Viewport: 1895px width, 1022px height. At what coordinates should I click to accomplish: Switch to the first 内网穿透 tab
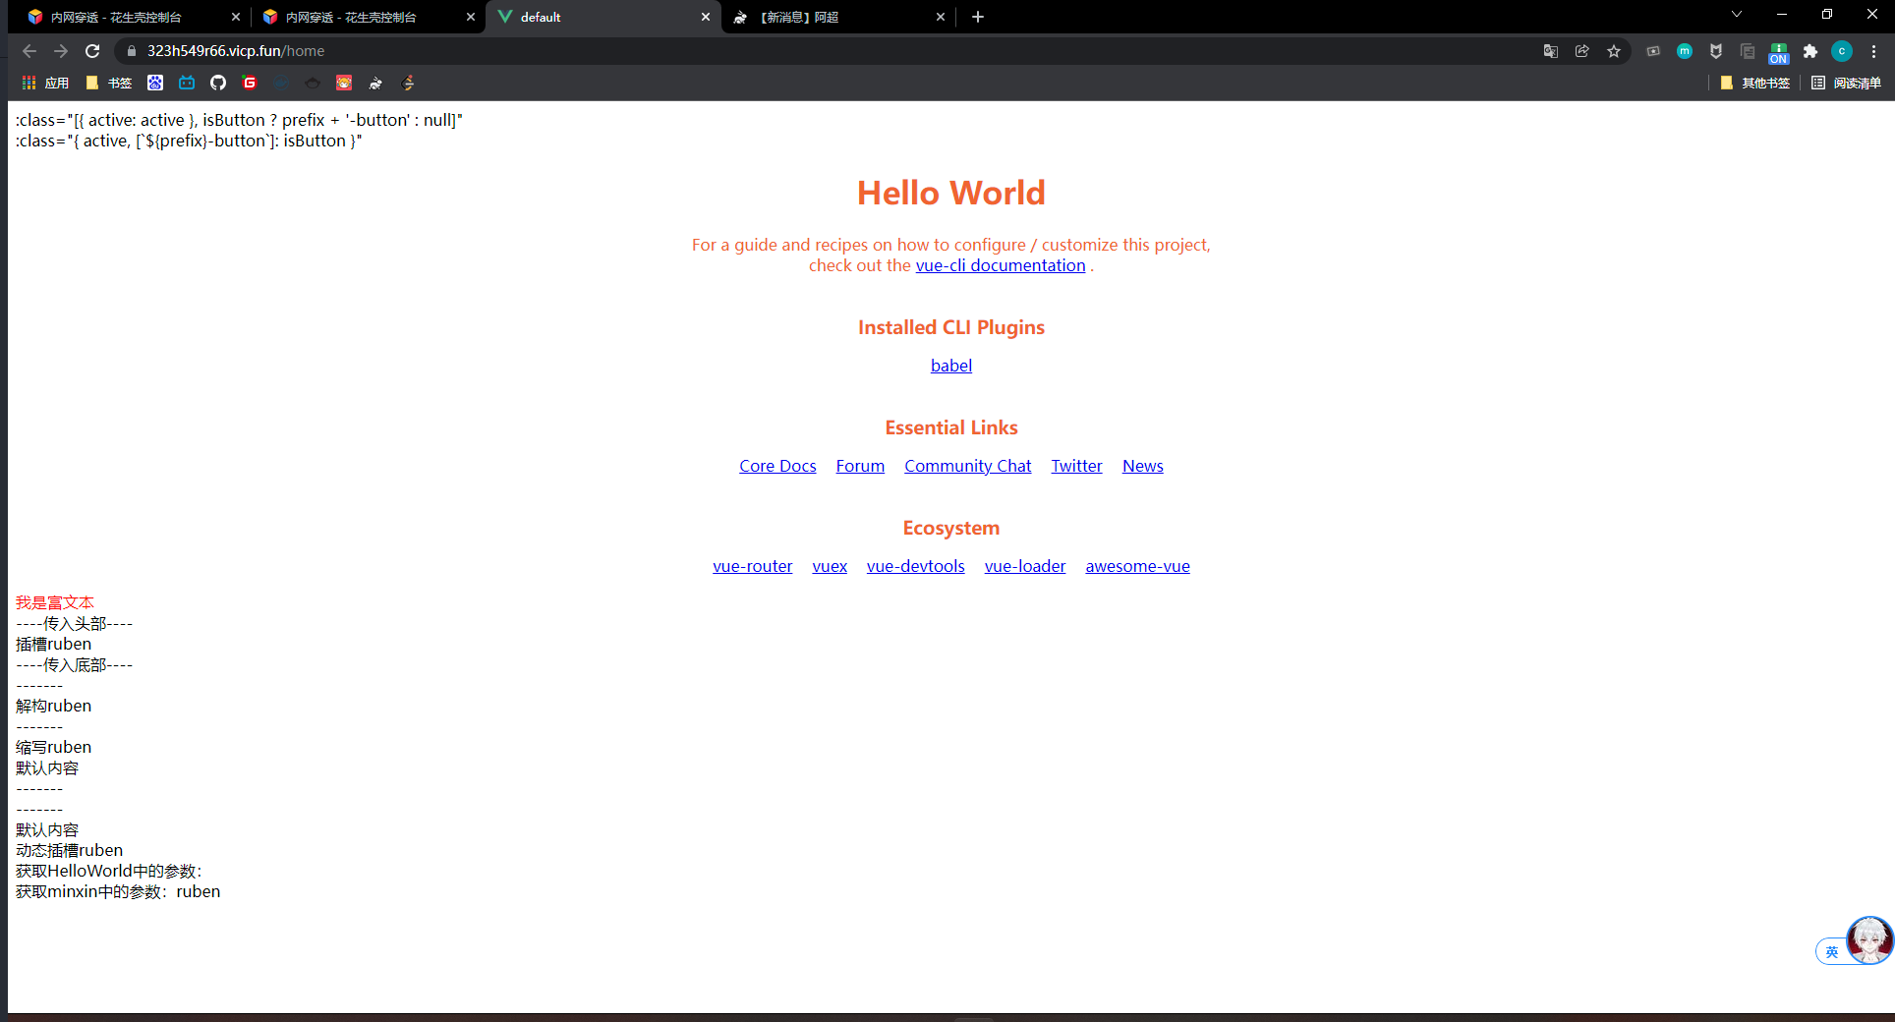coord(128,17)
